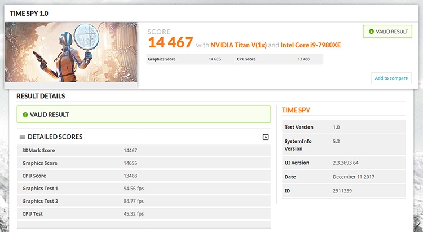423x232 pixels.
Task: Click the Result Details heading
Action: 41,96
